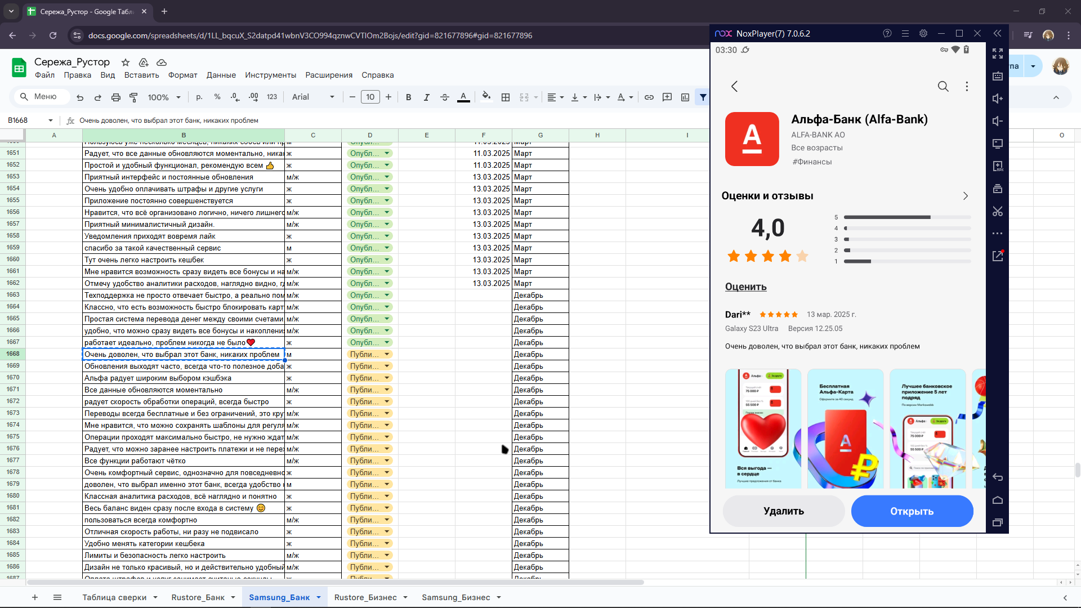The width and height of the screenshot is (1081, 608).
Task: Open NoxPlayer settings gear icon
Action: (x=923, y=34)
